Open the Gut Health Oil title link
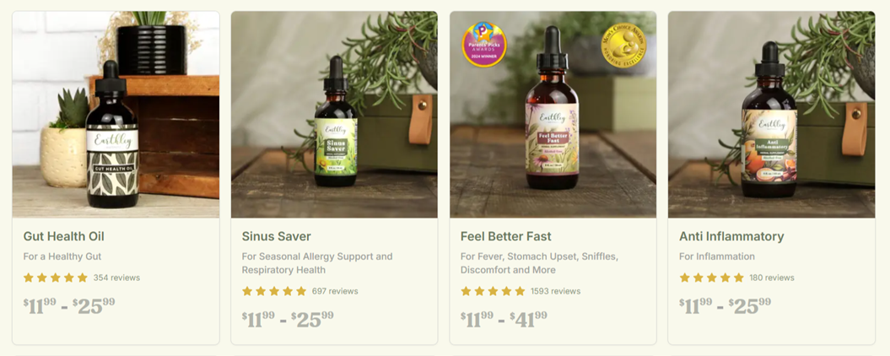The width and height of the screenshot is (890, 356). (63, 236)
